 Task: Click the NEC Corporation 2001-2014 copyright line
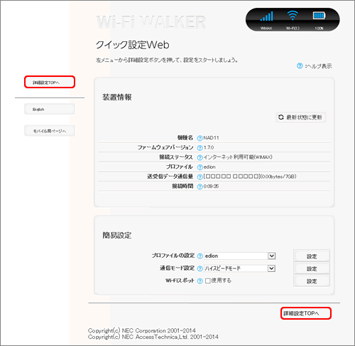(142, 330)
